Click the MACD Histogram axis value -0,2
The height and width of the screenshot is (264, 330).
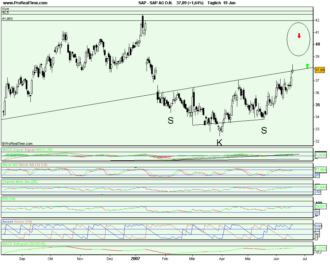point(318,252)
